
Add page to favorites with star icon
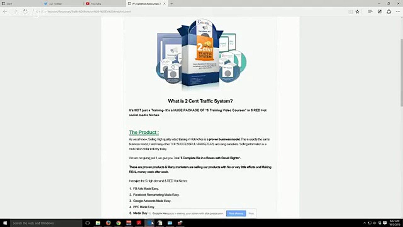click(357, 12)
